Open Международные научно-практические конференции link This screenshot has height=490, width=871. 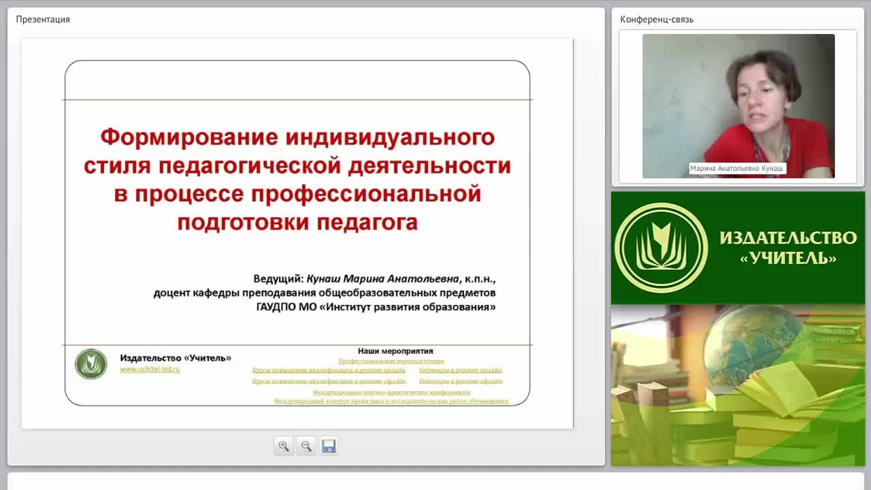391,393
